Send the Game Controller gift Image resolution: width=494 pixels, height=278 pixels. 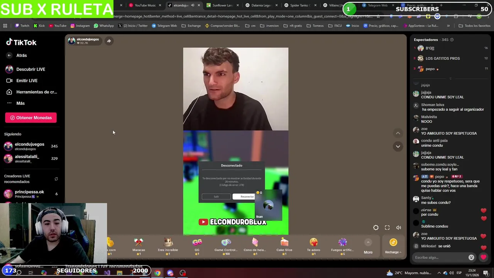pyautogui.click(x=226, y=246)
